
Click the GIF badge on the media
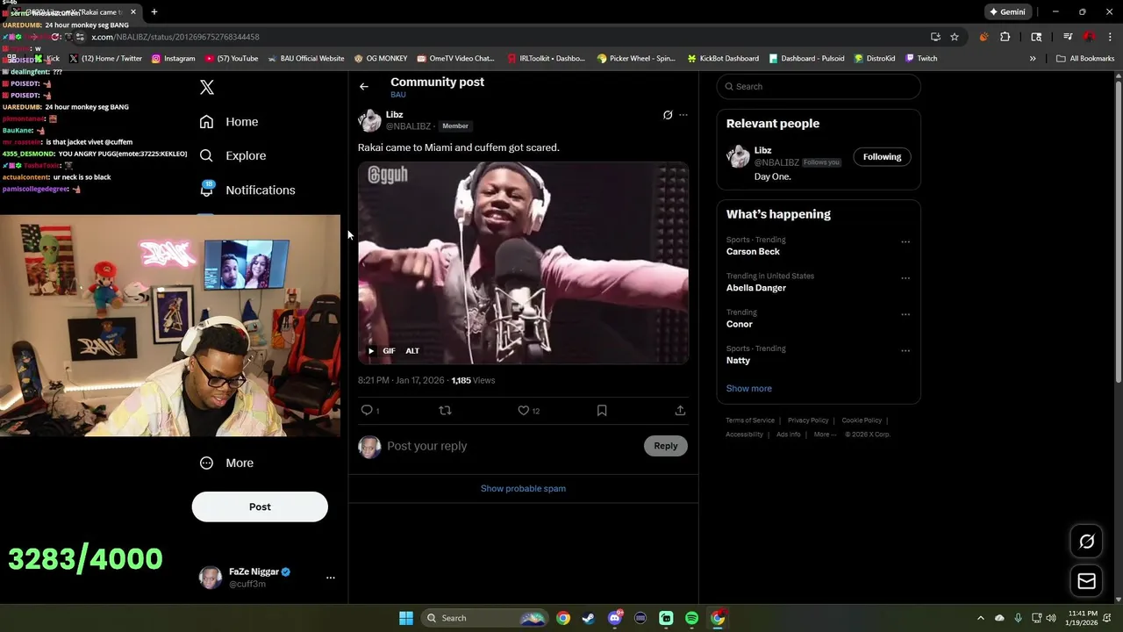click(x=389, y=350)
